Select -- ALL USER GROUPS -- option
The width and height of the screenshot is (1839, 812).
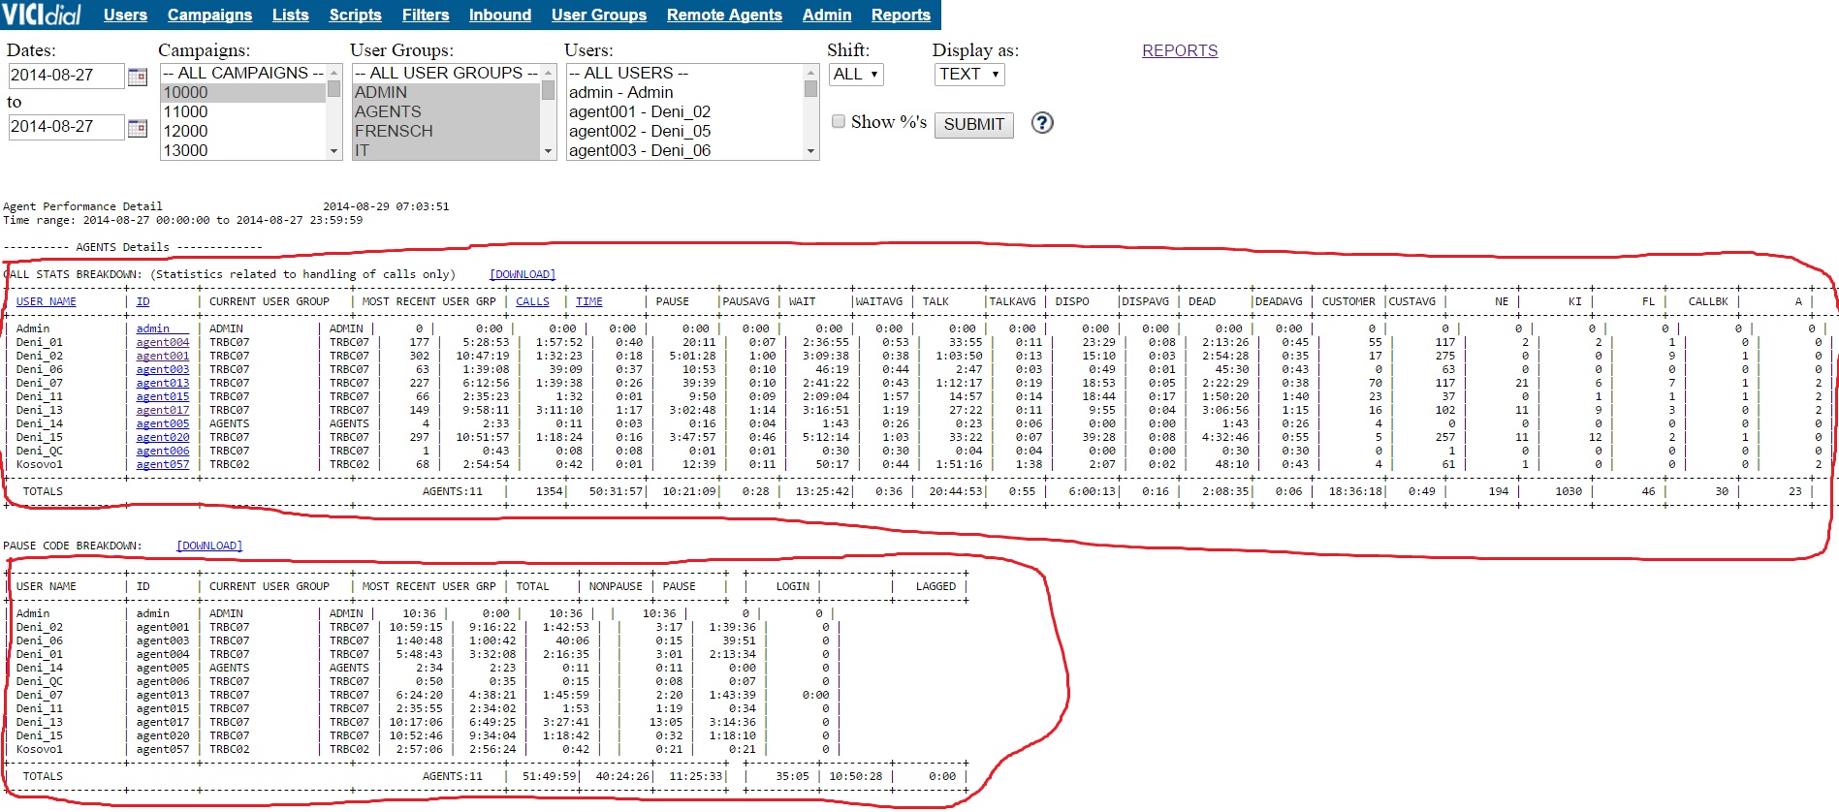pos(446,74)
